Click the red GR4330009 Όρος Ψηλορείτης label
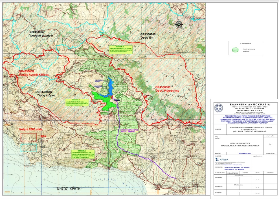 coord(167,89)
